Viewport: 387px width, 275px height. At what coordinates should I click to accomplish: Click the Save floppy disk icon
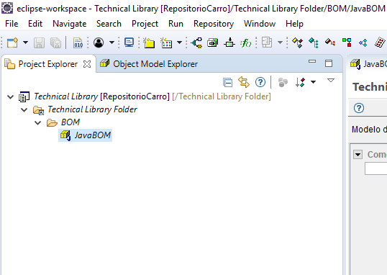[x=40, y=42]
